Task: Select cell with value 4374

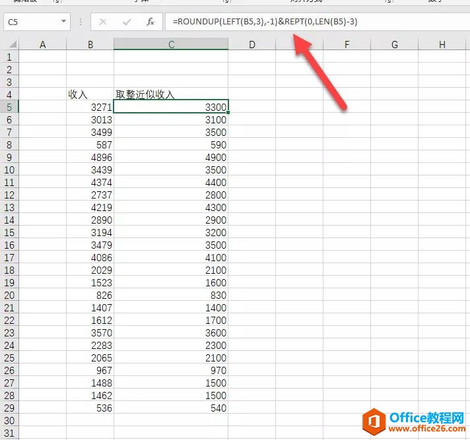Action: (90, 183)
